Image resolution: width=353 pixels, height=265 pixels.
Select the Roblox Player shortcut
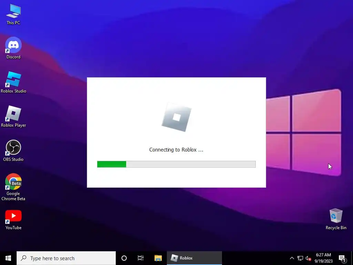(x=13, y=116)
